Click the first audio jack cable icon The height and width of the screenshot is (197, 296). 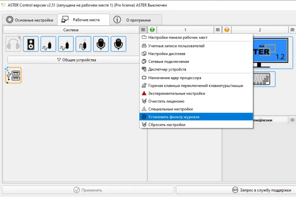(x=49, y=44)
